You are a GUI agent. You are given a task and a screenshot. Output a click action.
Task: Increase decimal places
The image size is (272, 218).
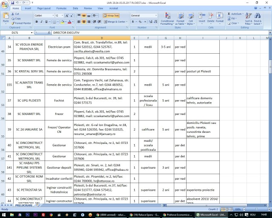[150, 22]
